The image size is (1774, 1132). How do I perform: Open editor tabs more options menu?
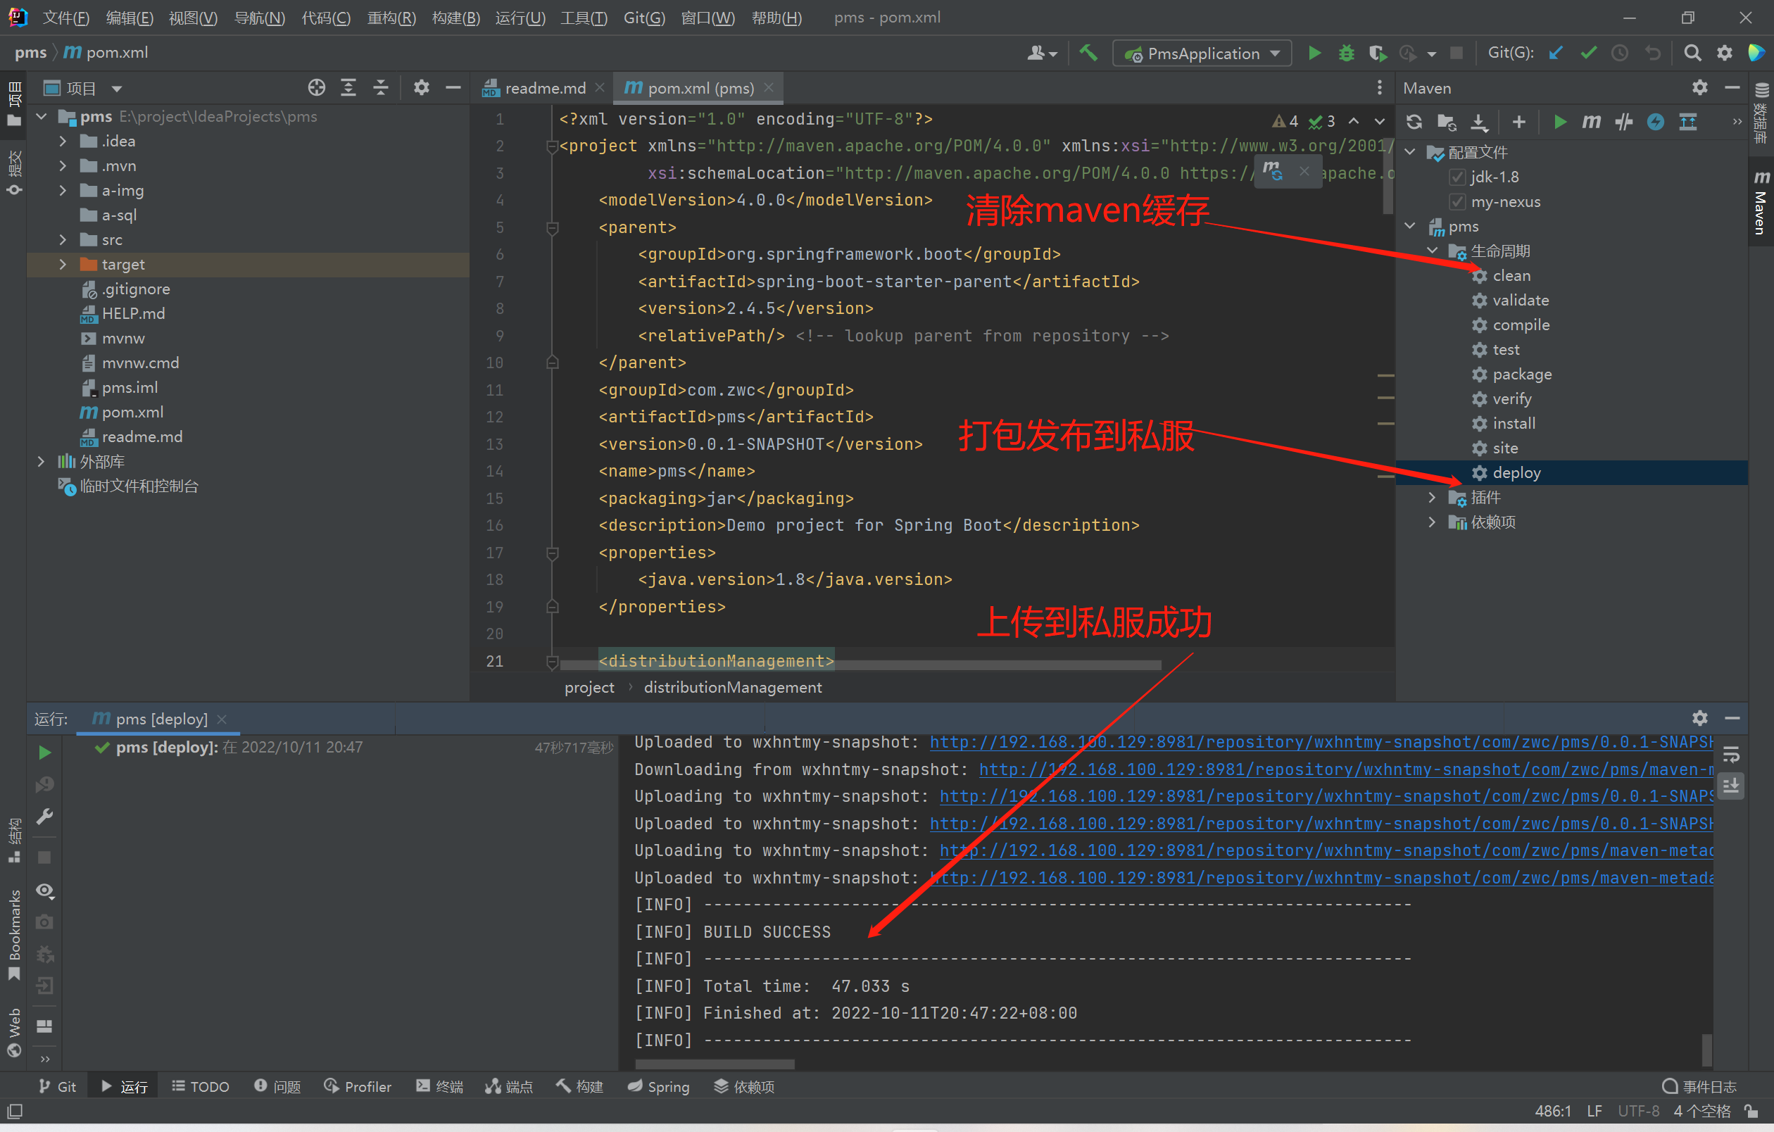coord(1379,87)
